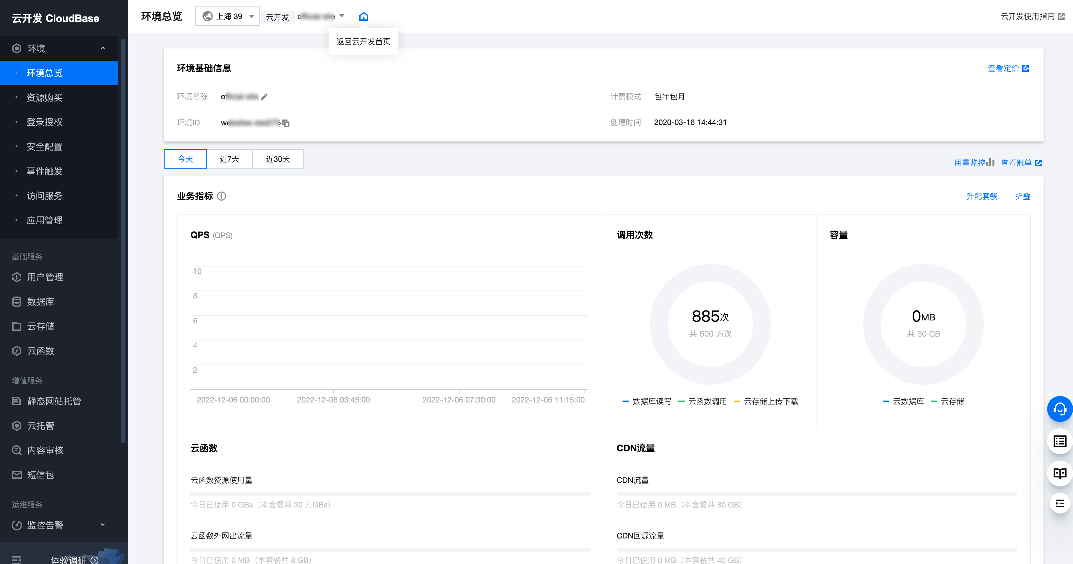The image size is (1073, 564).
Task: Open the 上海 39 region dropdown
Action: pos(227,16)
